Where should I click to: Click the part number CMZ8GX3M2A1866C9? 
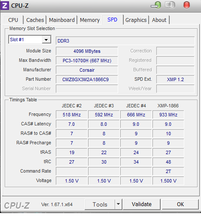click(x=87, y=79)
